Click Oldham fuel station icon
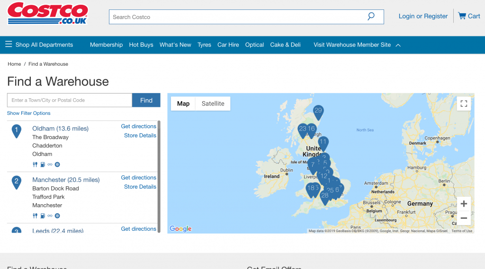Viewport: 485px width, 269px height. tap(43, 165)
